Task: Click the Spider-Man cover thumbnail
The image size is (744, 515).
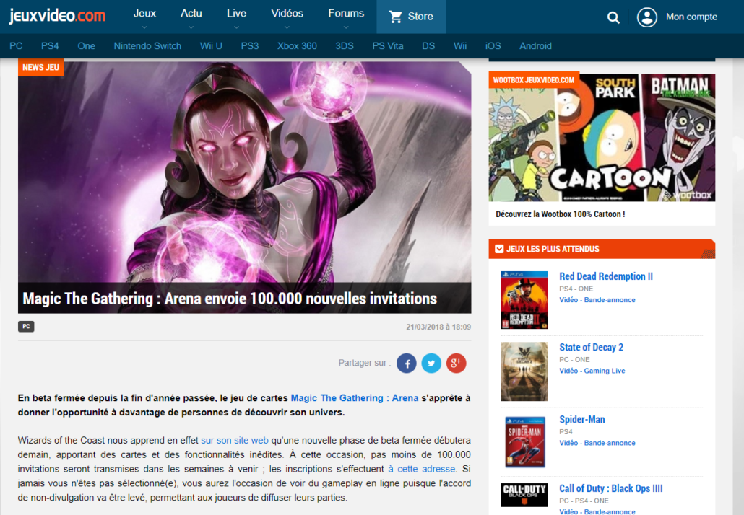Action: (524, 441)
